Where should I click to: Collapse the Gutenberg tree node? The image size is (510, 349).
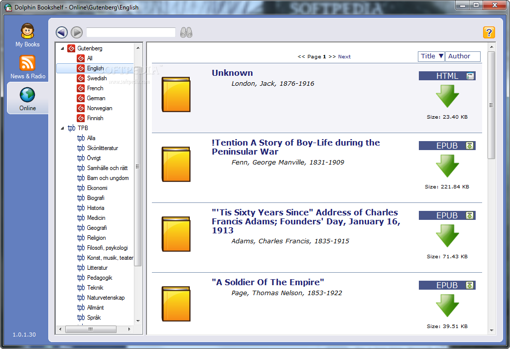(62, 48)
